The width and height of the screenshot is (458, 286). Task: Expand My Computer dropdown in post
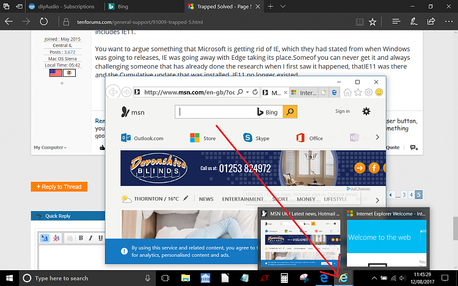(50, 148)
